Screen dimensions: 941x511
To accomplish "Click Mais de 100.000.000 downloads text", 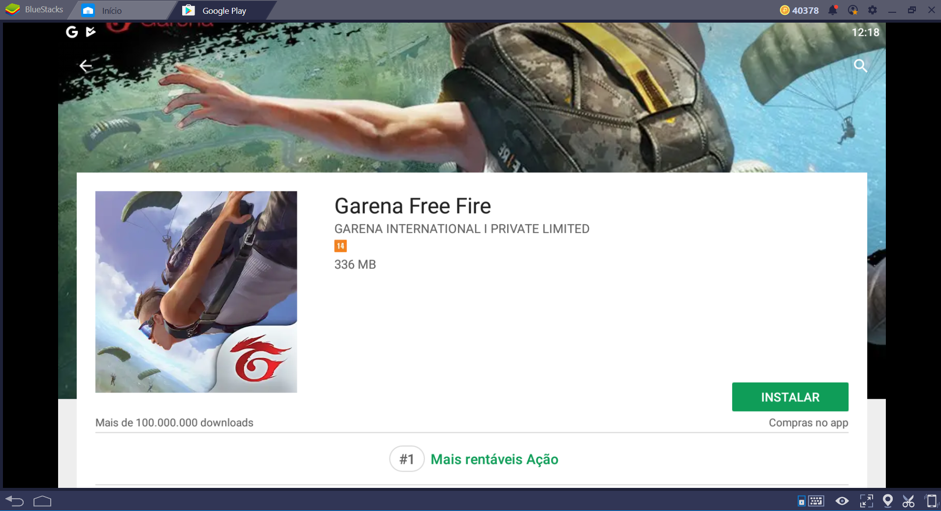I will 174,422.
